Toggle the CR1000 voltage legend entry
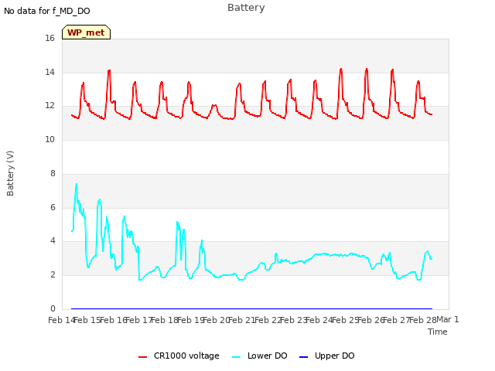This screenshot has height=371, width=495. 179,356
